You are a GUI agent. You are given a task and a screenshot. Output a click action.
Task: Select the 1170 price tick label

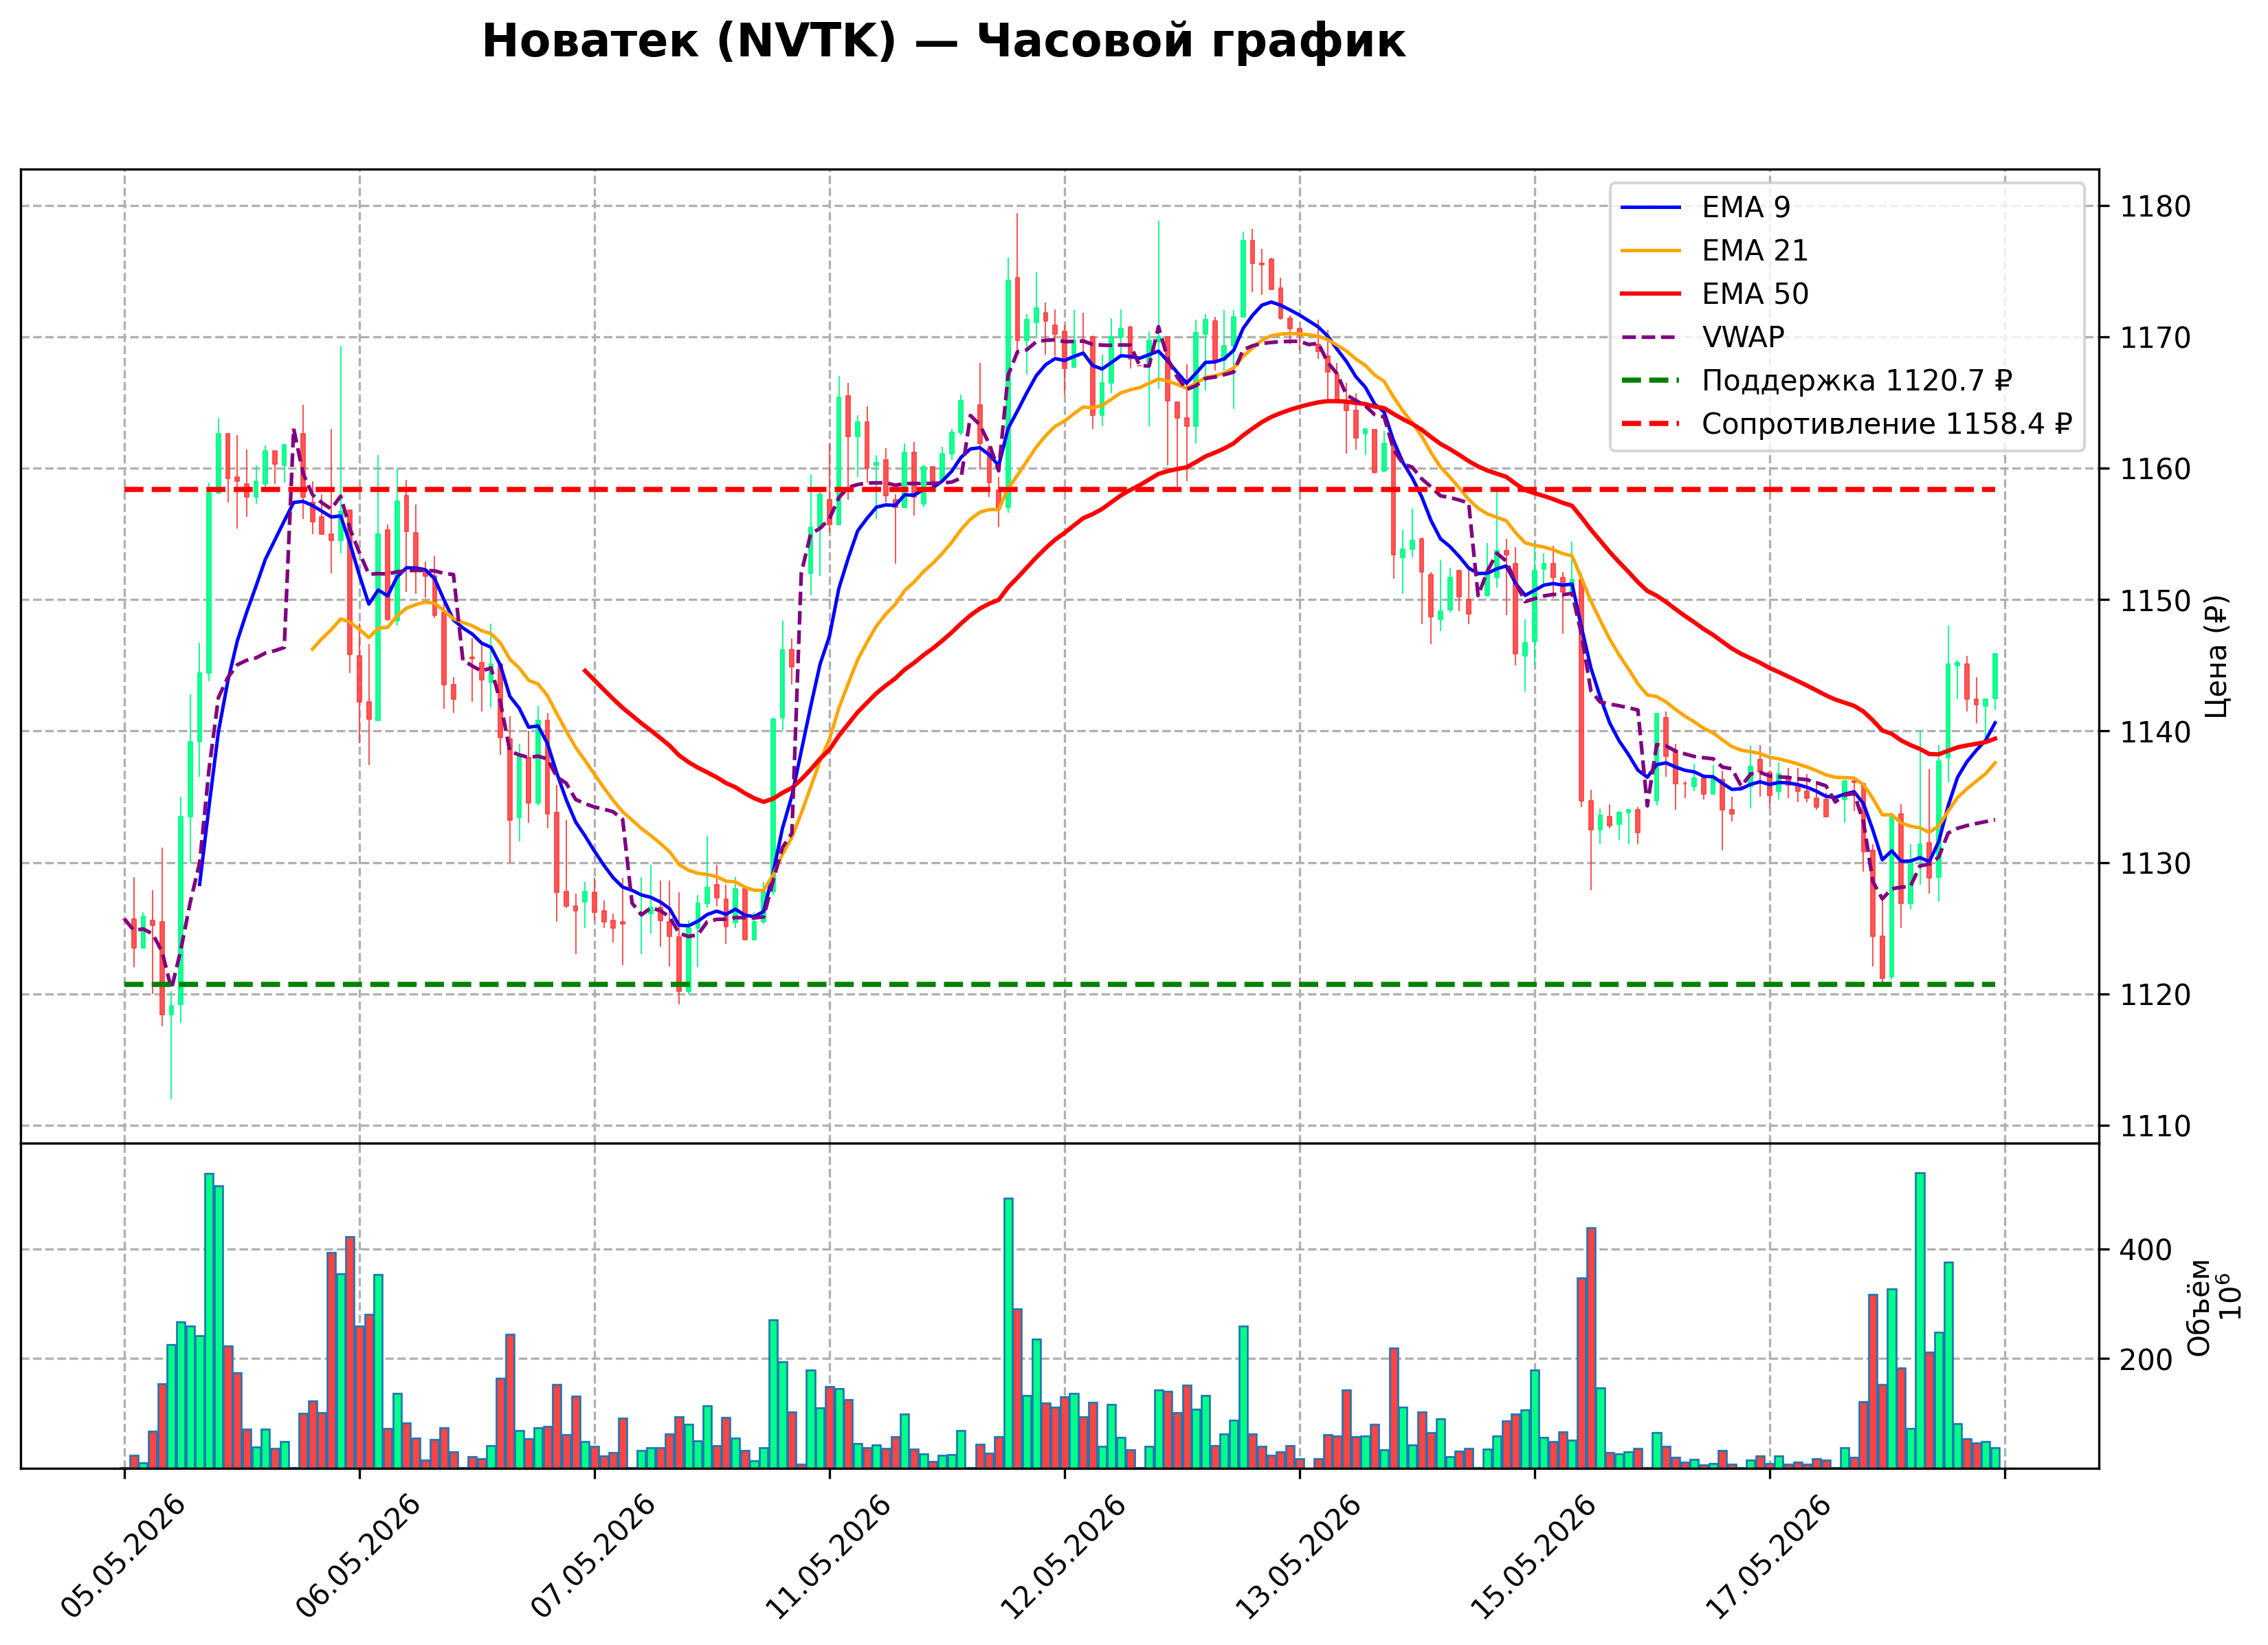2155,338
